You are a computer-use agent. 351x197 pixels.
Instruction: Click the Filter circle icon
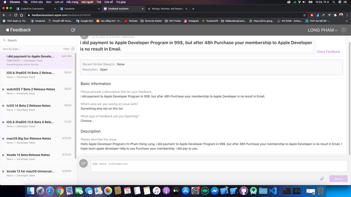coord(73,49)
